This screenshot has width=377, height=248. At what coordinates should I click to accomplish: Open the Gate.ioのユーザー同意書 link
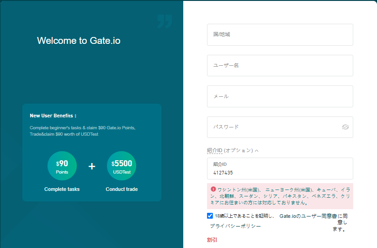(308, 216)
